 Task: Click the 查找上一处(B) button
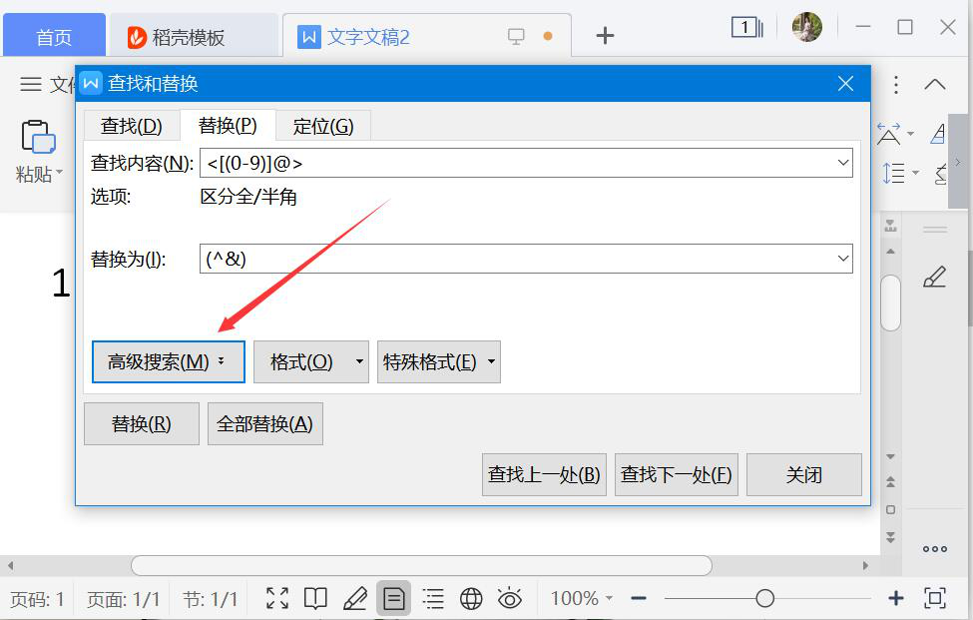544,475
